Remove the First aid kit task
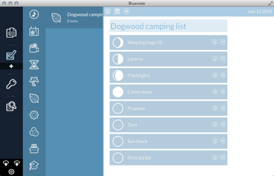The image size is (274, 176). 223,157
